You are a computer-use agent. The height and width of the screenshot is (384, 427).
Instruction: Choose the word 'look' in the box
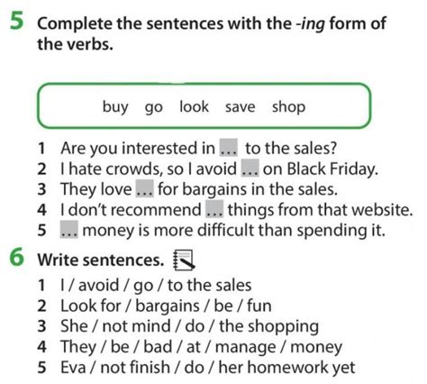click(194, 106)
